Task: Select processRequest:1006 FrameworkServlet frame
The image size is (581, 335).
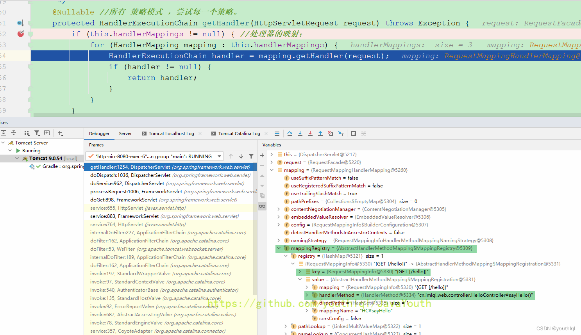Action: 171,191
